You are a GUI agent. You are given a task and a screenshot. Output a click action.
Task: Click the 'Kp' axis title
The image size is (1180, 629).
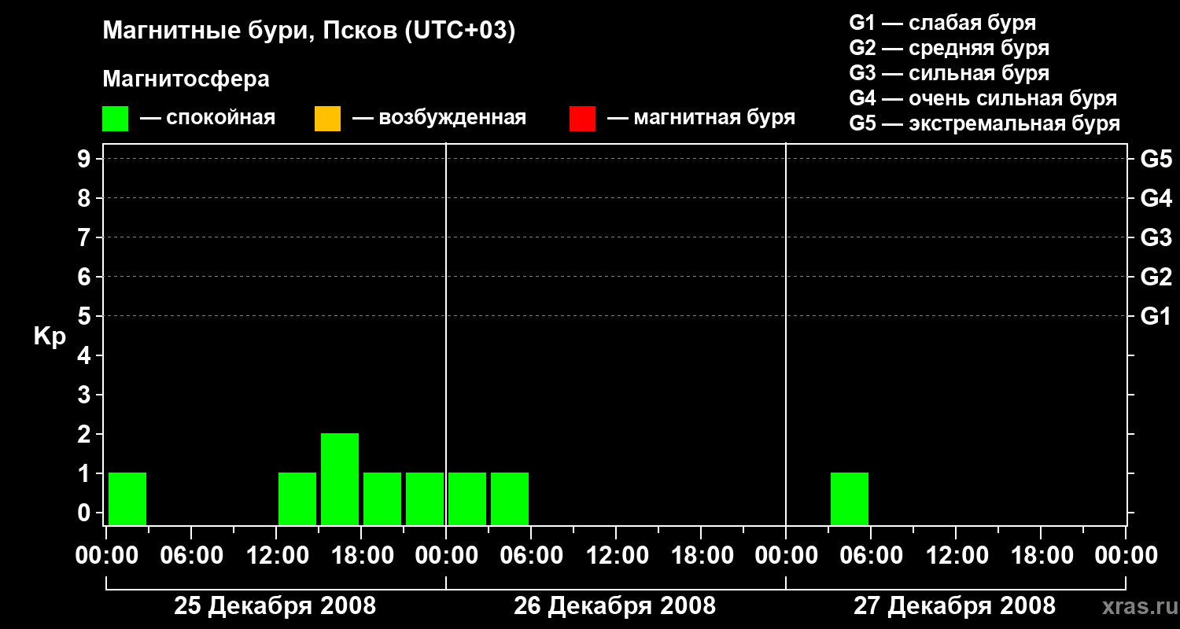50,337
